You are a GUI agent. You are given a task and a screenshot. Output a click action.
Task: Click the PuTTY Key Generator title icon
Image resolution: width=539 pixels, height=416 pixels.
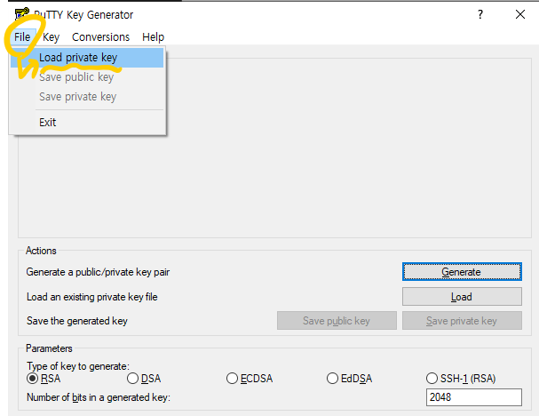pyautogui.click(x=22, y=14)
